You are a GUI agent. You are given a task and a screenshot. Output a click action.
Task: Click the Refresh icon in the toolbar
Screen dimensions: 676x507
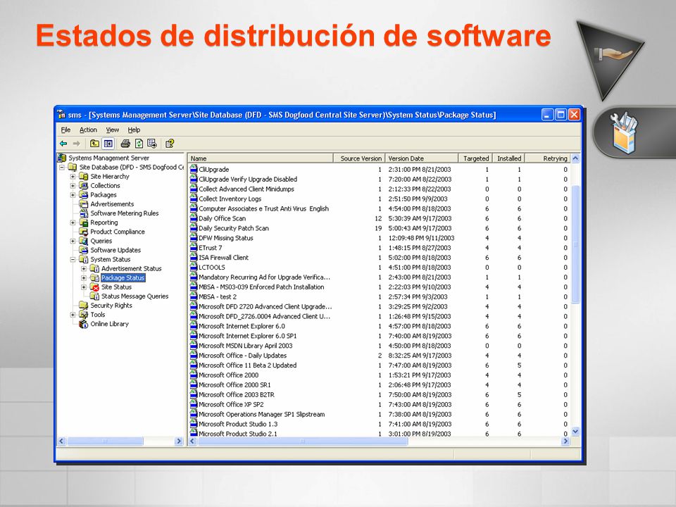pos(139,144)
